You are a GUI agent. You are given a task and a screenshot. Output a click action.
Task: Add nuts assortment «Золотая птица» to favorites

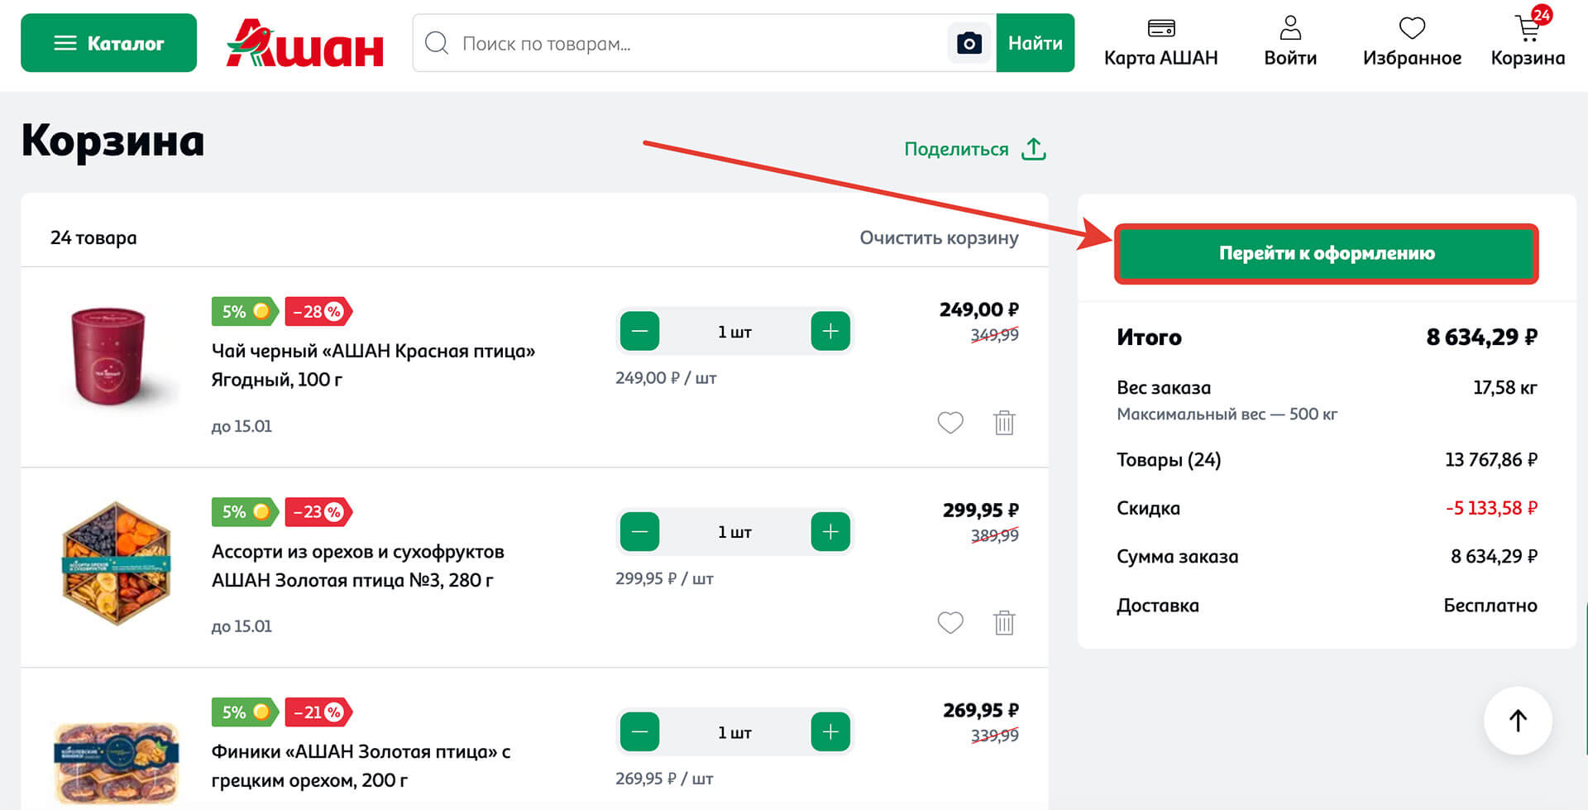[x=949, y=623]
